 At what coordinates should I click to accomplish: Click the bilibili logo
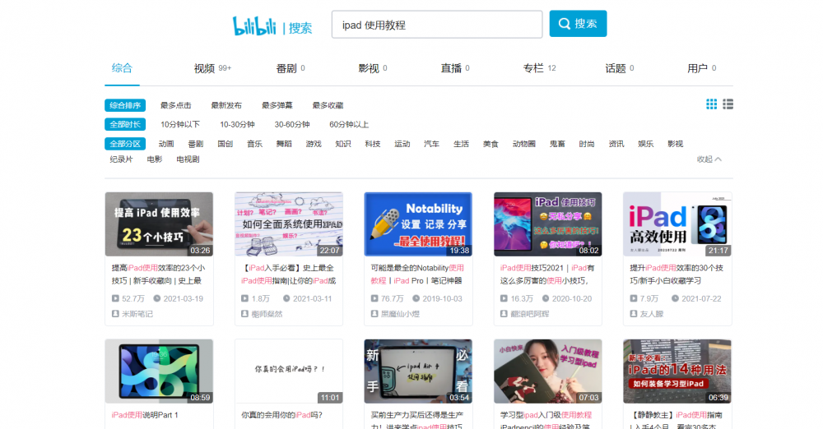click(x=253, y=25)
